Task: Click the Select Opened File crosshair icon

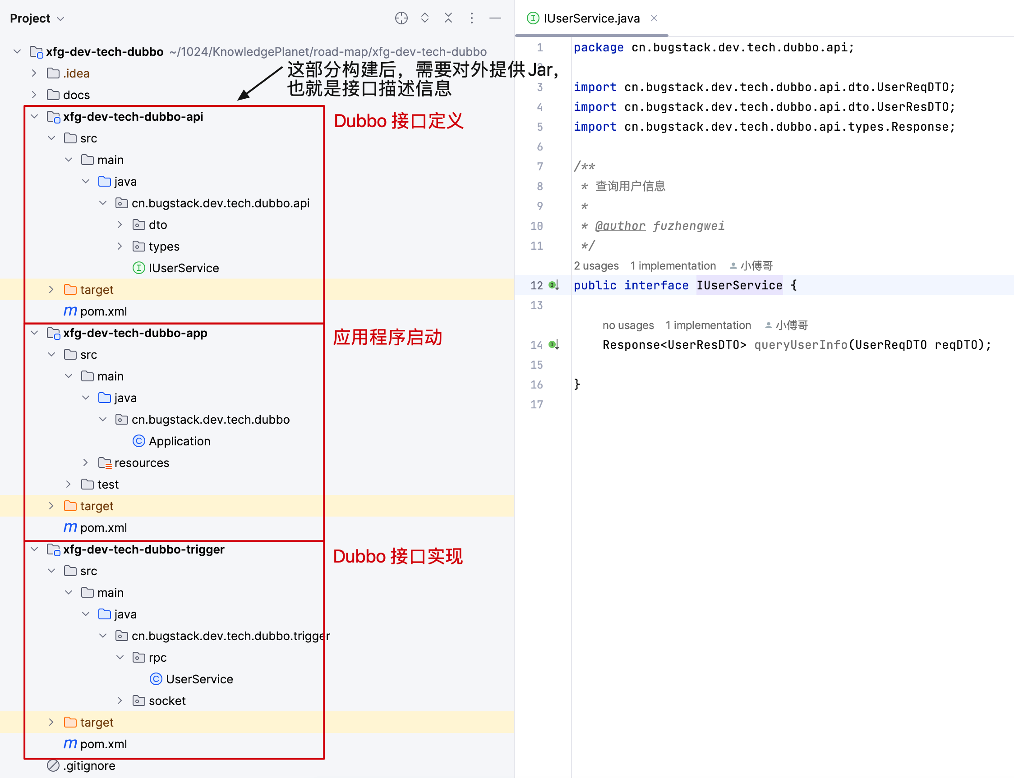Action: tap(401, 18)
